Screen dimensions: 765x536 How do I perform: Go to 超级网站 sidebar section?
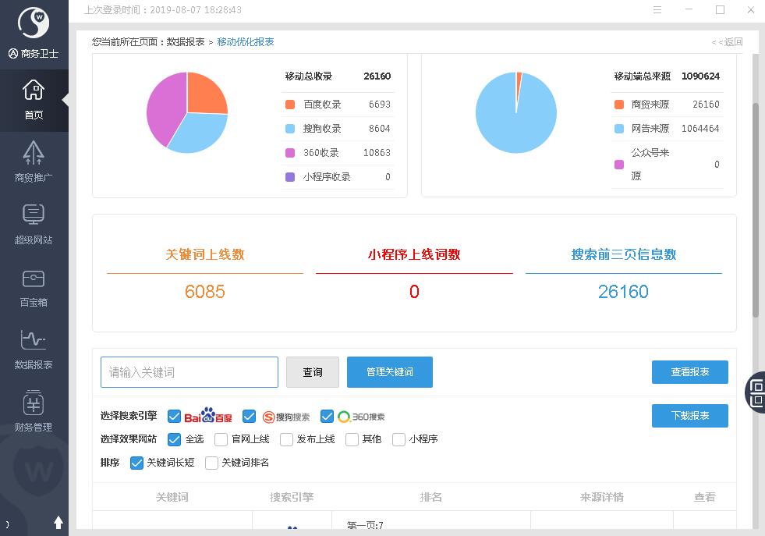34,216
